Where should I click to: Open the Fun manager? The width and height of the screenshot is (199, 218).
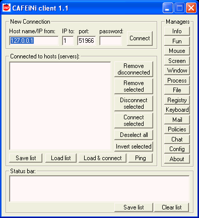tap(177, 41)
